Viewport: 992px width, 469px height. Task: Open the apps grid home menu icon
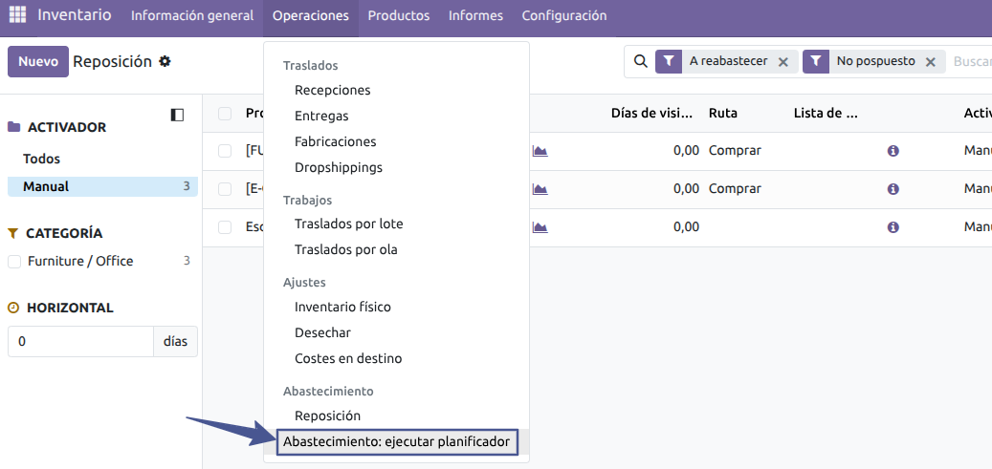[18, 15]
